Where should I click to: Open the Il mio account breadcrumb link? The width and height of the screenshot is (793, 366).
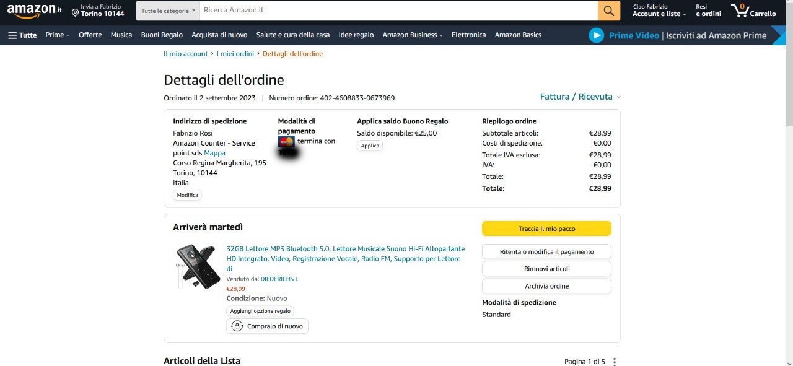pyautogui.click(x=186, y=54)
